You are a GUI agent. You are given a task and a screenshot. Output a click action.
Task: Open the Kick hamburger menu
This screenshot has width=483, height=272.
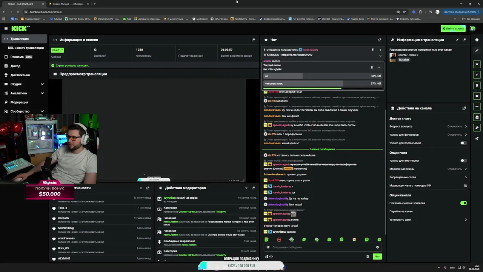pos(6,28)
